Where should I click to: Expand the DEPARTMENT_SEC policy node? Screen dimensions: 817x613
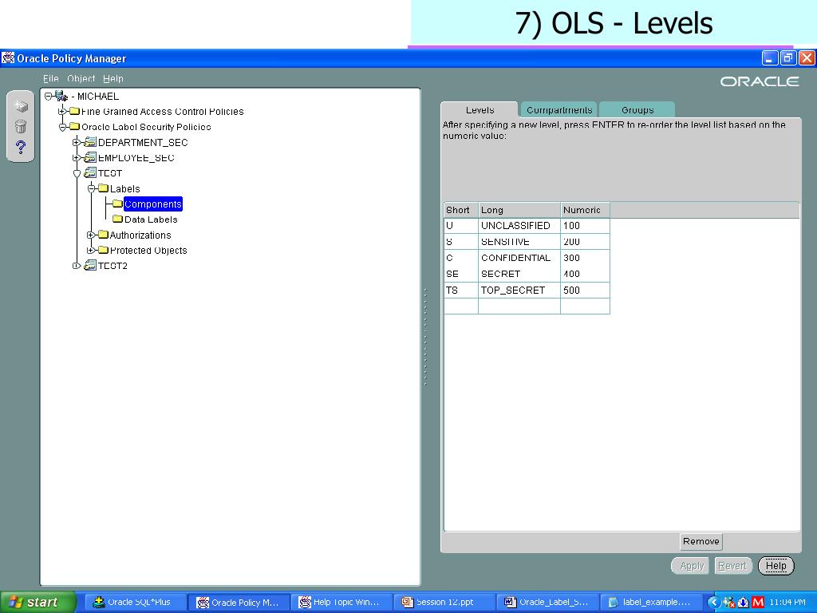77,142
